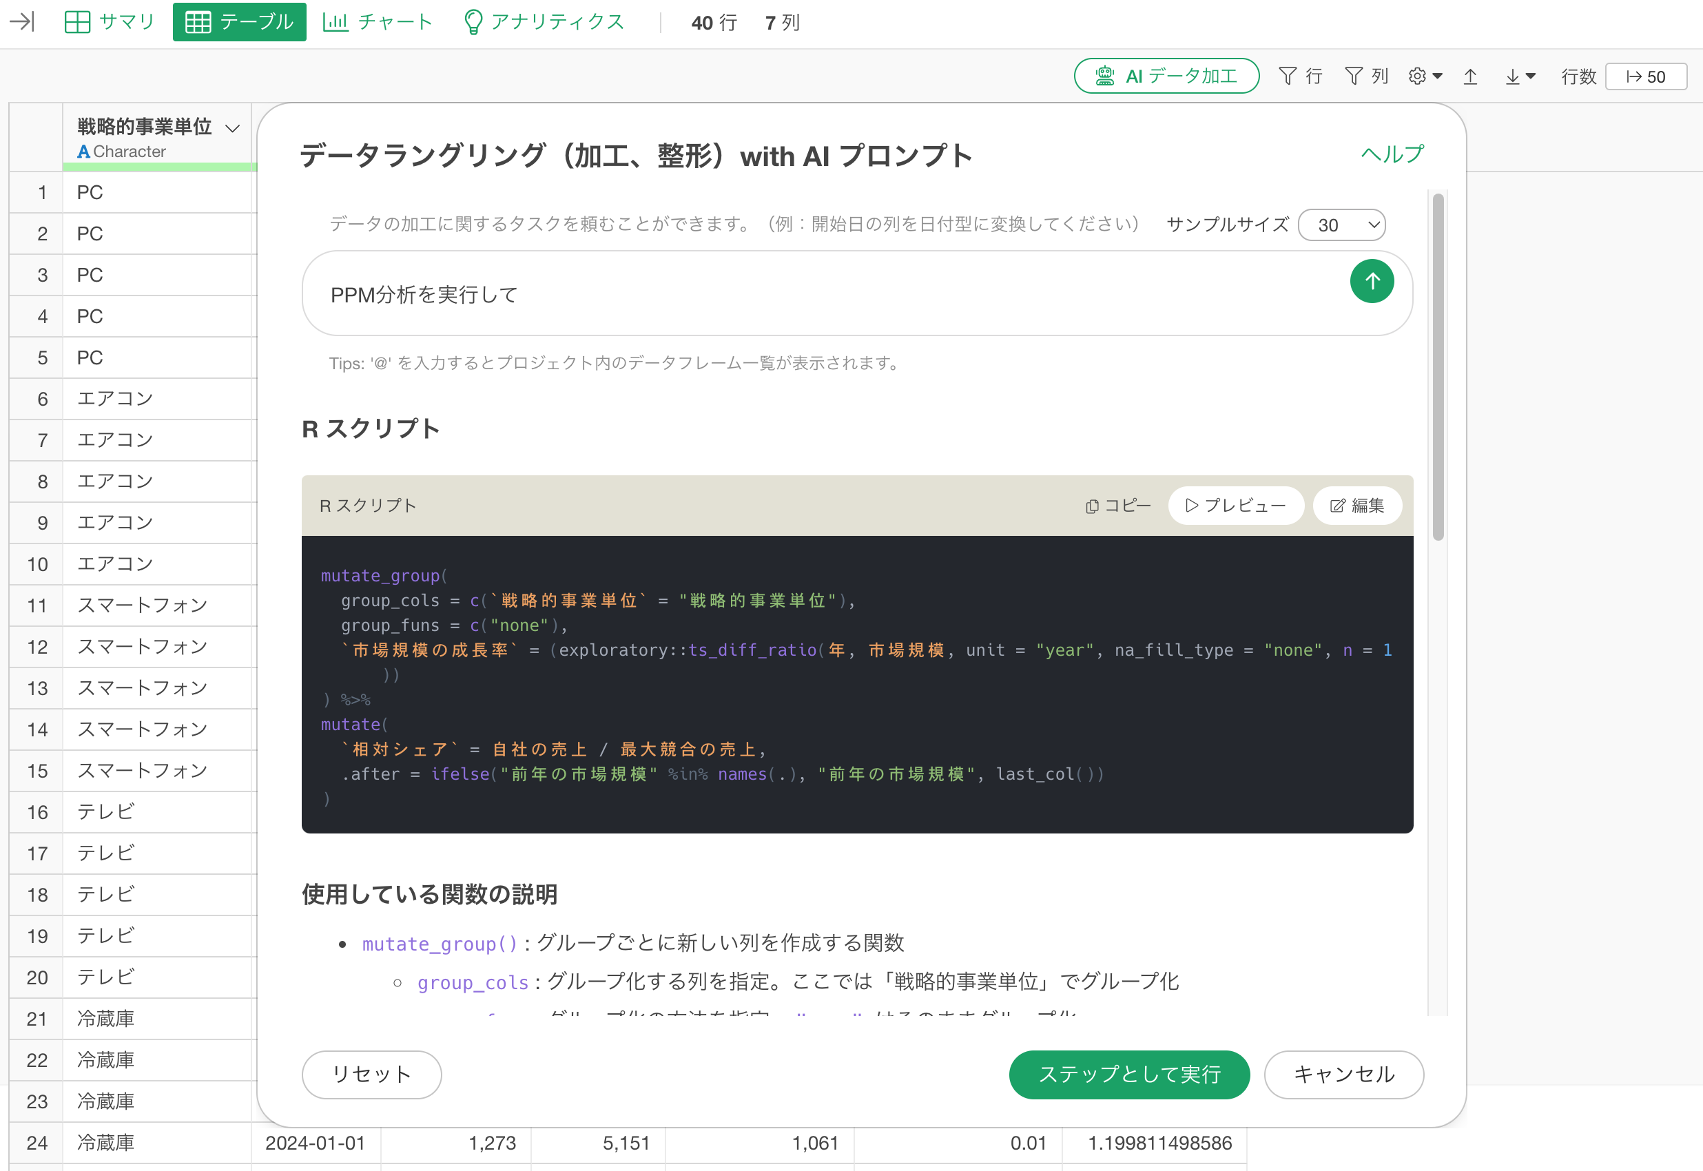Submit the prompt with green arrow button
1703x1171 pixels.
coord(1372,282)
